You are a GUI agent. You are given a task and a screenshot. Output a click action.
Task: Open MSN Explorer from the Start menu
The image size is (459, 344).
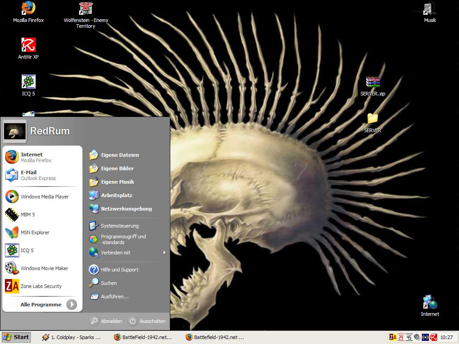coord(42,232)
